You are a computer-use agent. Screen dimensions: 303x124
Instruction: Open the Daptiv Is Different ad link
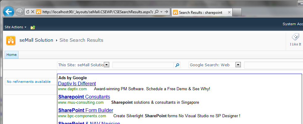pos(77,83)
